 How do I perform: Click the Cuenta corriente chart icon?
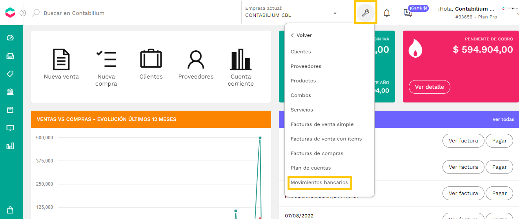point(240,59)
